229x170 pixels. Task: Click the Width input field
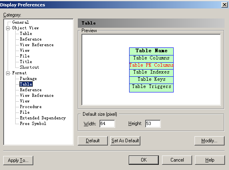click(107, 124)
